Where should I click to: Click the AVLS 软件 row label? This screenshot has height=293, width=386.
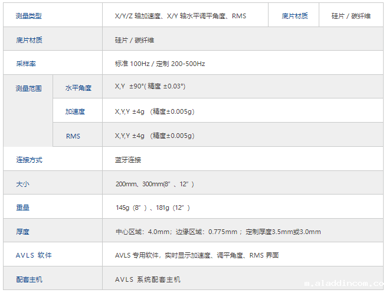pyautogui.click(x=33, y=255)
